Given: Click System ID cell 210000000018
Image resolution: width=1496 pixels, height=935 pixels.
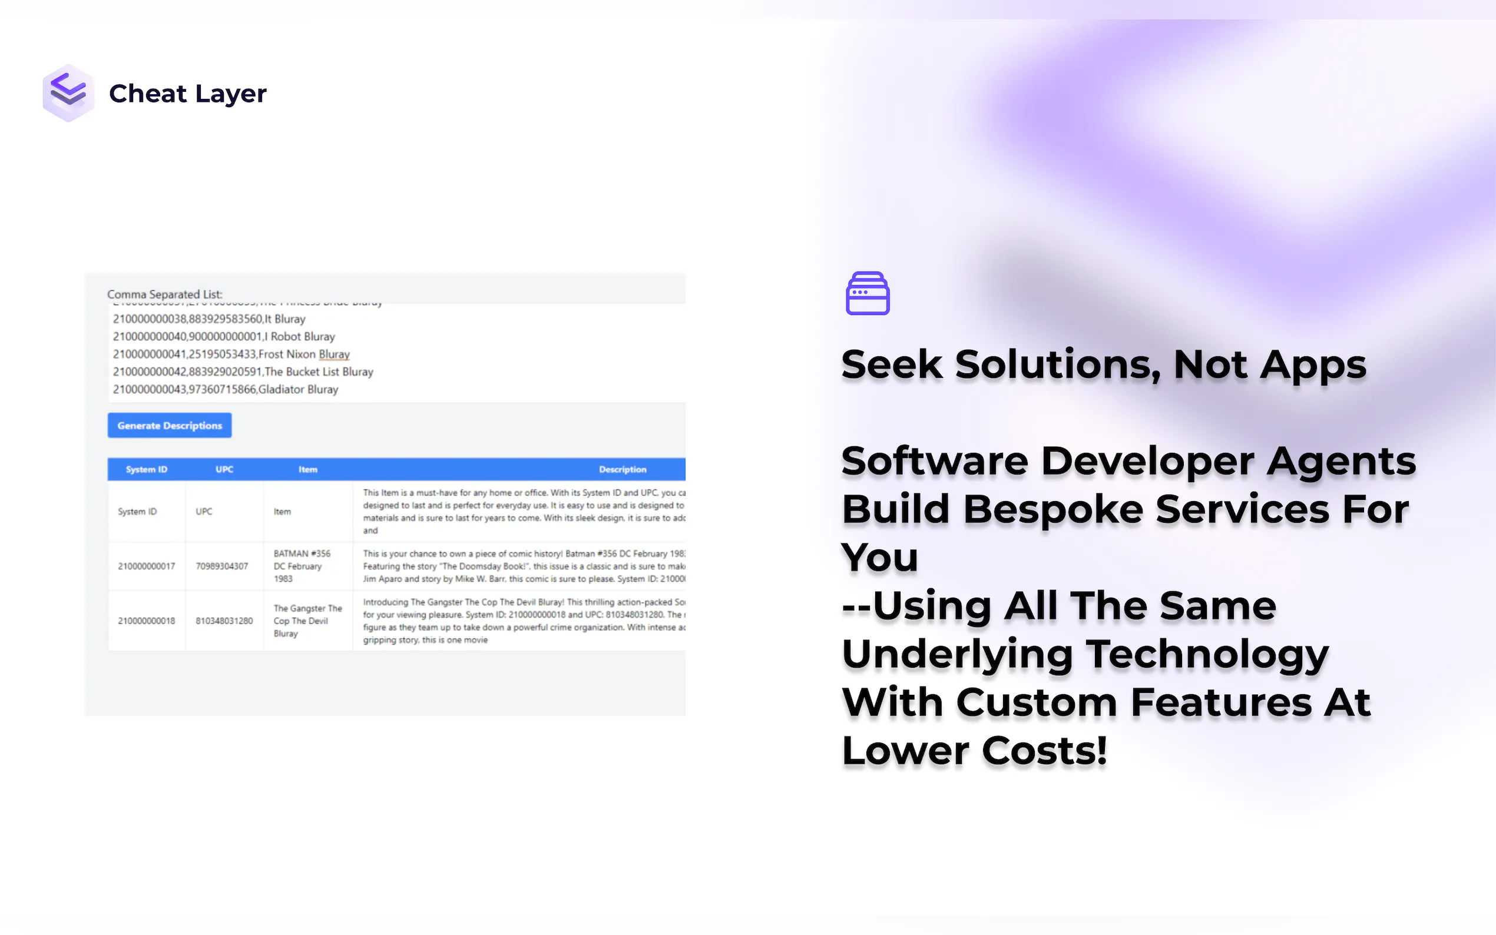Looking at the screenshot, I should pos(147,621).
